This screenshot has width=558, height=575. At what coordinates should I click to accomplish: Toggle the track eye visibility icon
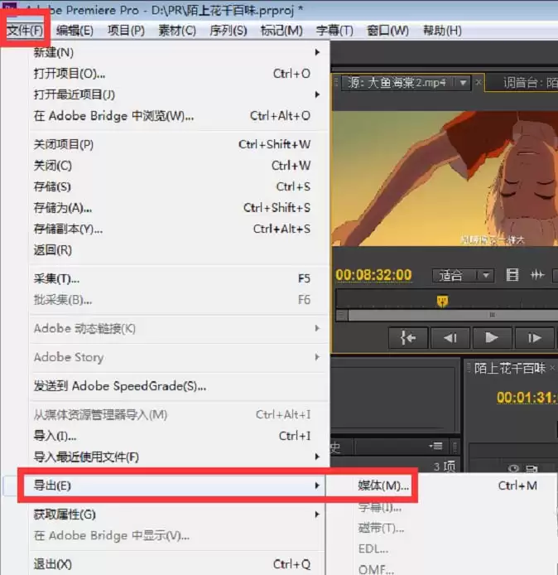pos(513,468)
